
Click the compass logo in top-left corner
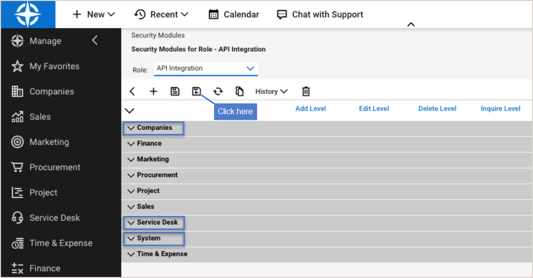tap(28, 15)
